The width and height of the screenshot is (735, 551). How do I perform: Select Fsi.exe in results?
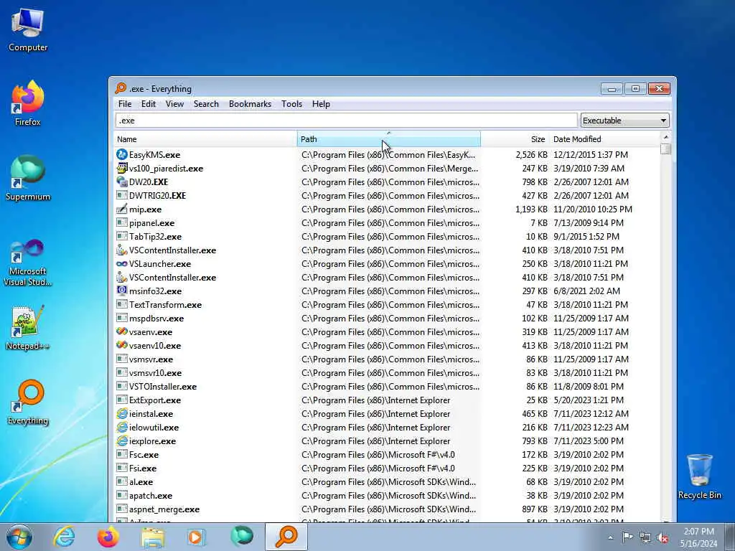click(x=143, y=468)
